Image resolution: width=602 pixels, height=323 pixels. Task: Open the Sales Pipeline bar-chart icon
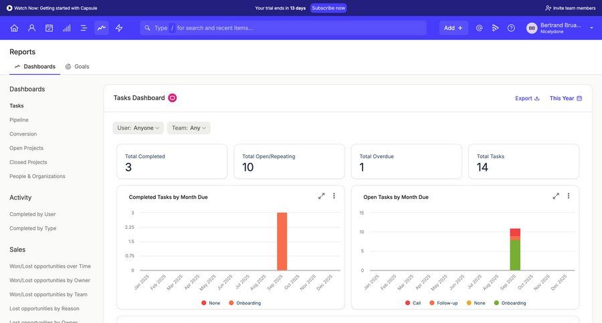click(x=66, y=28)
